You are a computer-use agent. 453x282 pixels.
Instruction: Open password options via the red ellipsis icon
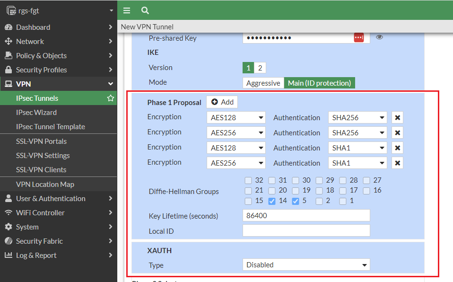tap(358, 38)
